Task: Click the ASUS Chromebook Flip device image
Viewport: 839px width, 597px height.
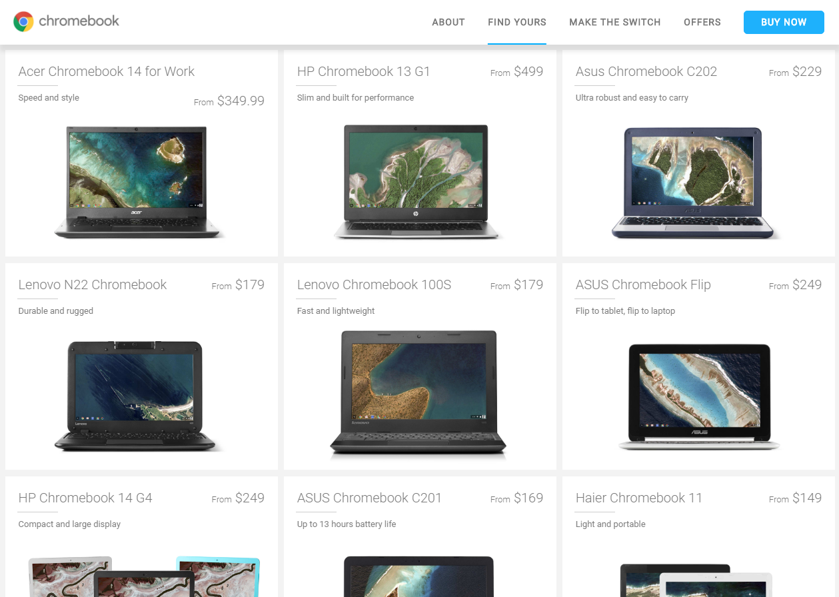Action: (699, 397)
